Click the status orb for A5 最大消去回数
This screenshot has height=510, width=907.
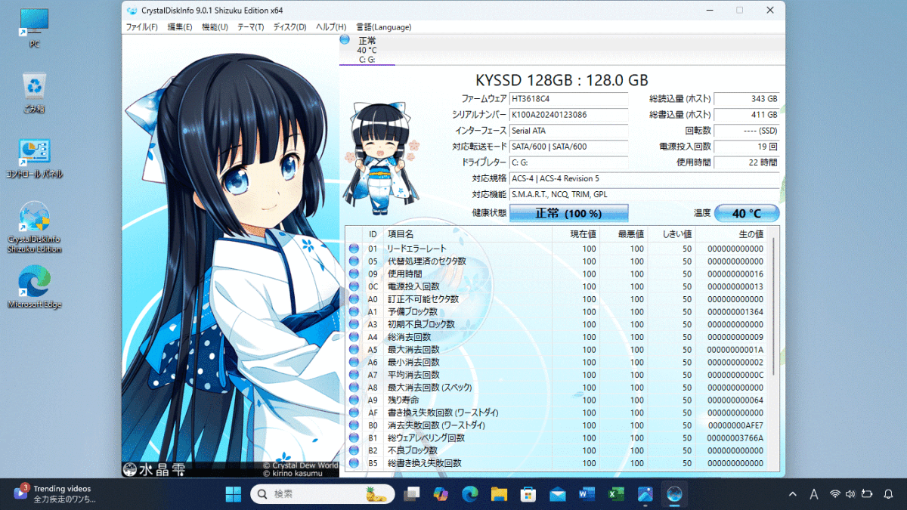[x=354, y=350]
